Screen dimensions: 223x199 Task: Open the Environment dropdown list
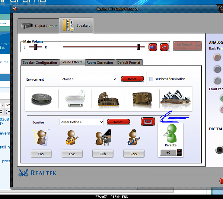point(89,79)
